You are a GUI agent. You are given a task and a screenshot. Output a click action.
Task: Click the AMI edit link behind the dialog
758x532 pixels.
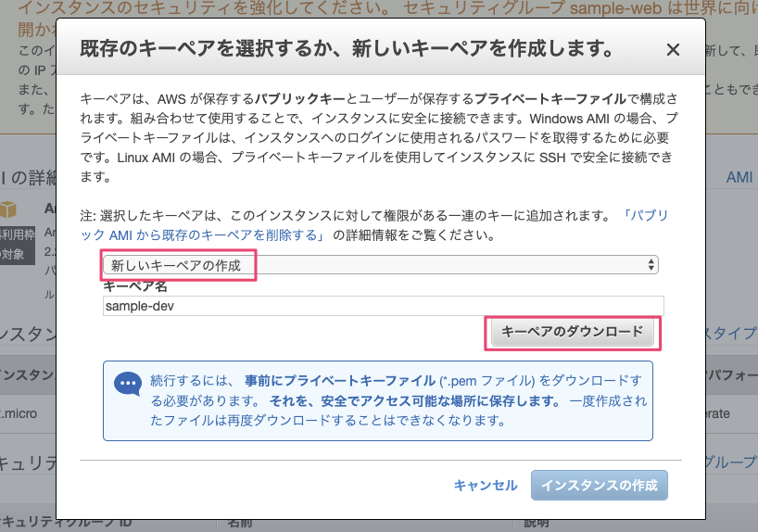[739, 177]
